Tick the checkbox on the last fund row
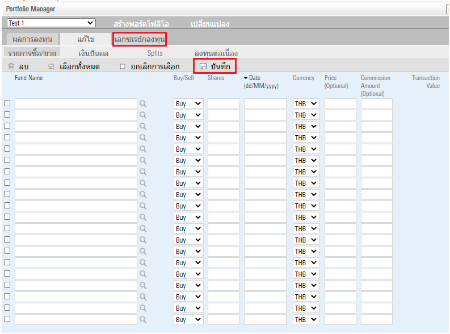The image size is (450, 334). point(7,319)
